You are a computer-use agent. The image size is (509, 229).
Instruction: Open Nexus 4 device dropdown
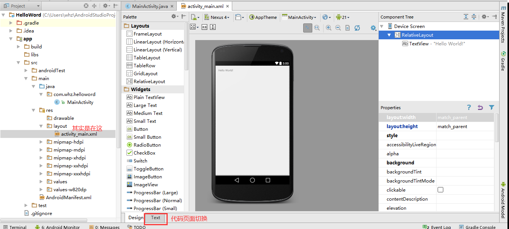click(x=217, y=17)
